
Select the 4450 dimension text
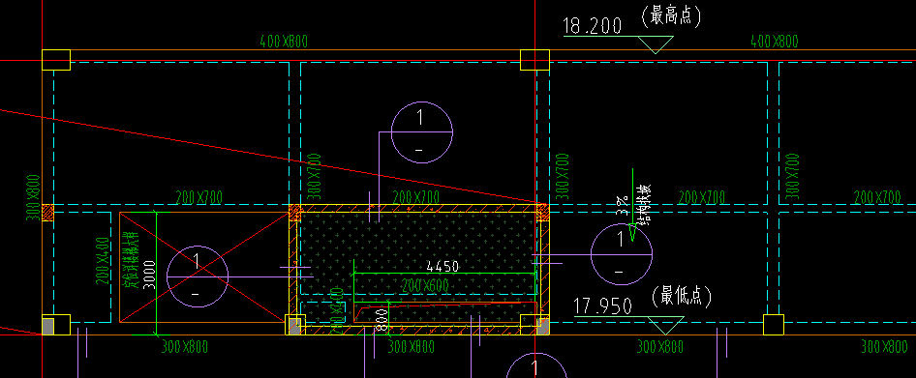tap(443, 267)
